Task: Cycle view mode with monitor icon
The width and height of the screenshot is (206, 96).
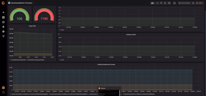Action: click(175, 3)
